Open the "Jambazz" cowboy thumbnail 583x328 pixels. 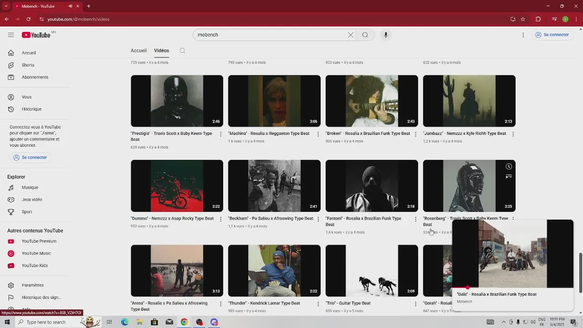(469, 101)
